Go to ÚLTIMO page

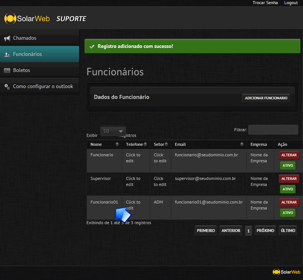[x=288, y=231]
